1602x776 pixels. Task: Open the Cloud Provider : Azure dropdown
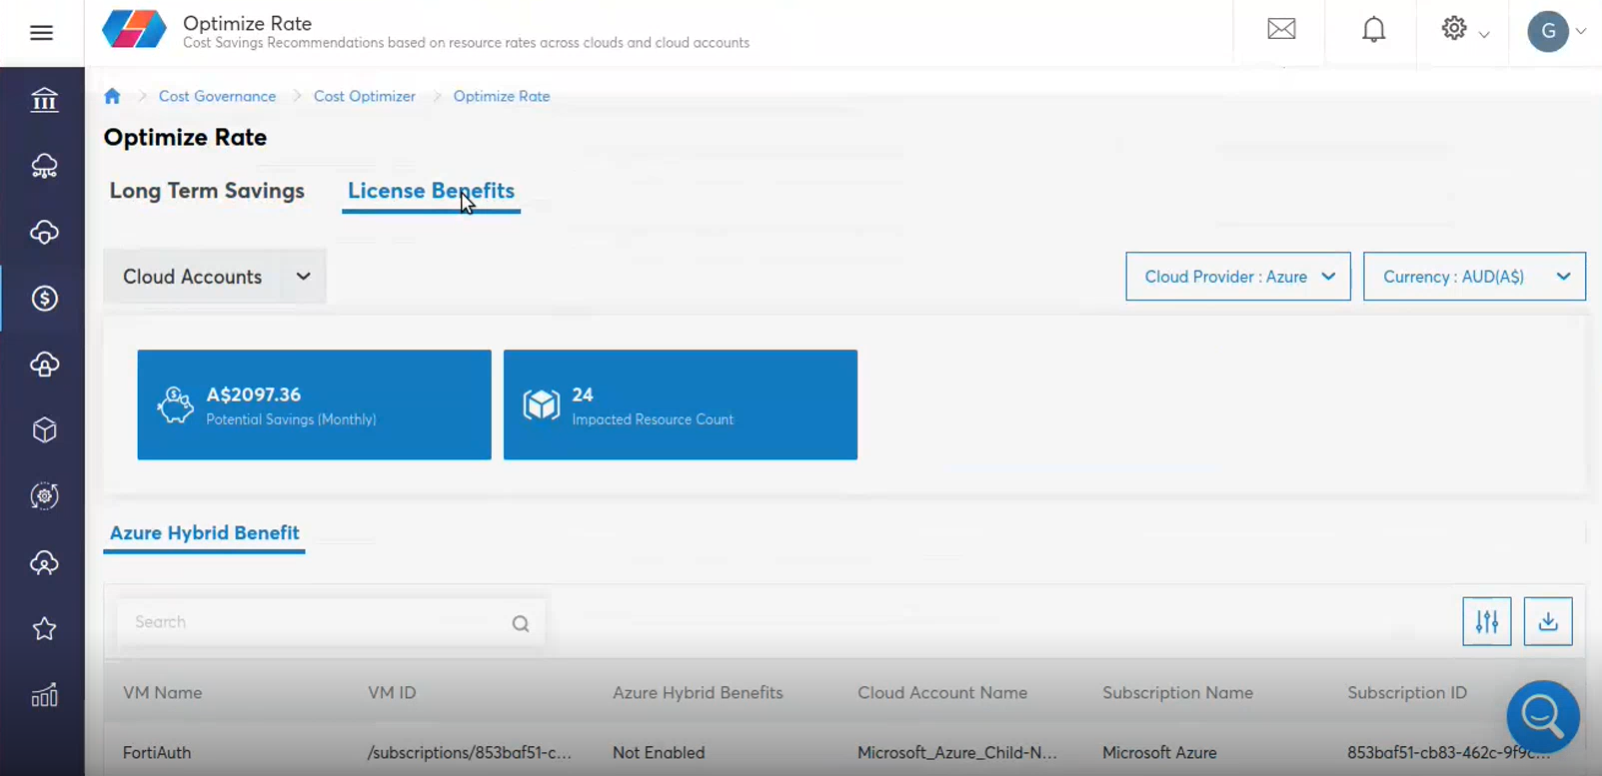click(1238, 277)
